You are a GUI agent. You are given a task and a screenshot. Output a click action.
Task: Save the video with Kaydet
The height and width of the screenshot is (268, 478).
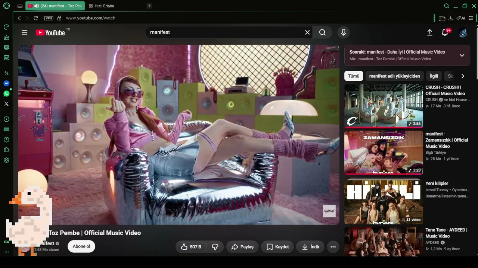click(277, 247)
